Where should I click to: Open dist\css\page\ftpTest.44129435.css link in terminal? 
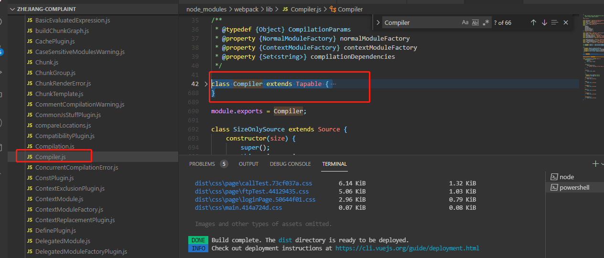(x=252, y=192)
